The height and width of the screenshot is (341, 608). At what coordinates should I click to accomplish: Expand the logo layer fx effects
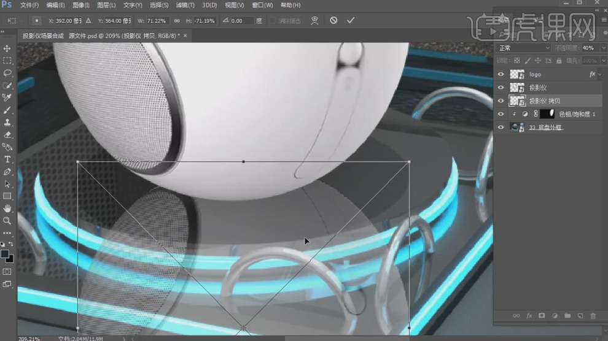600,74
